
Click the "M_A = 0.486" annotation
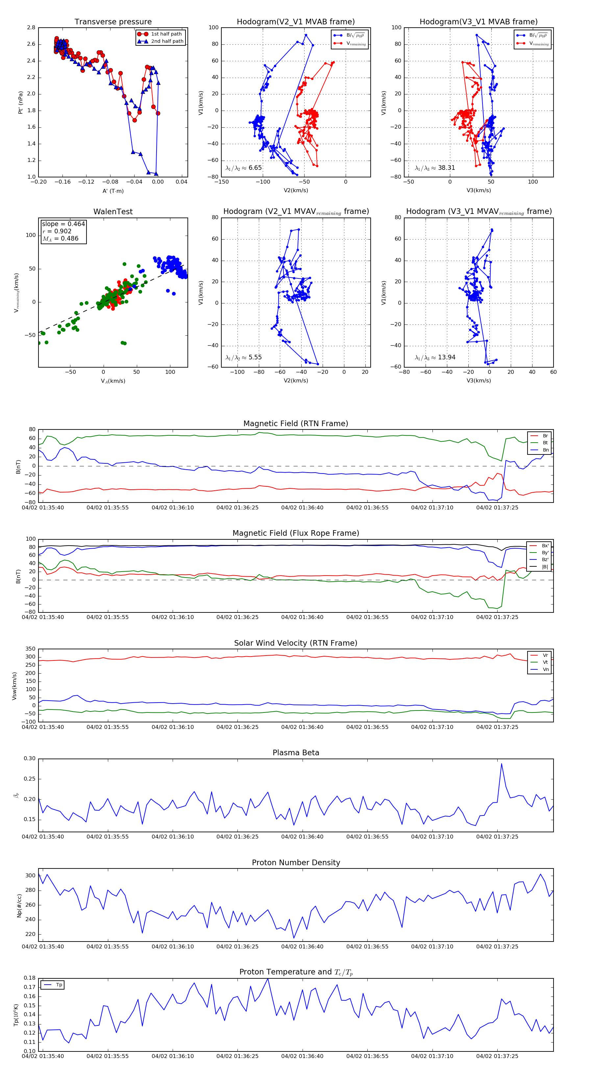point(60,239)
